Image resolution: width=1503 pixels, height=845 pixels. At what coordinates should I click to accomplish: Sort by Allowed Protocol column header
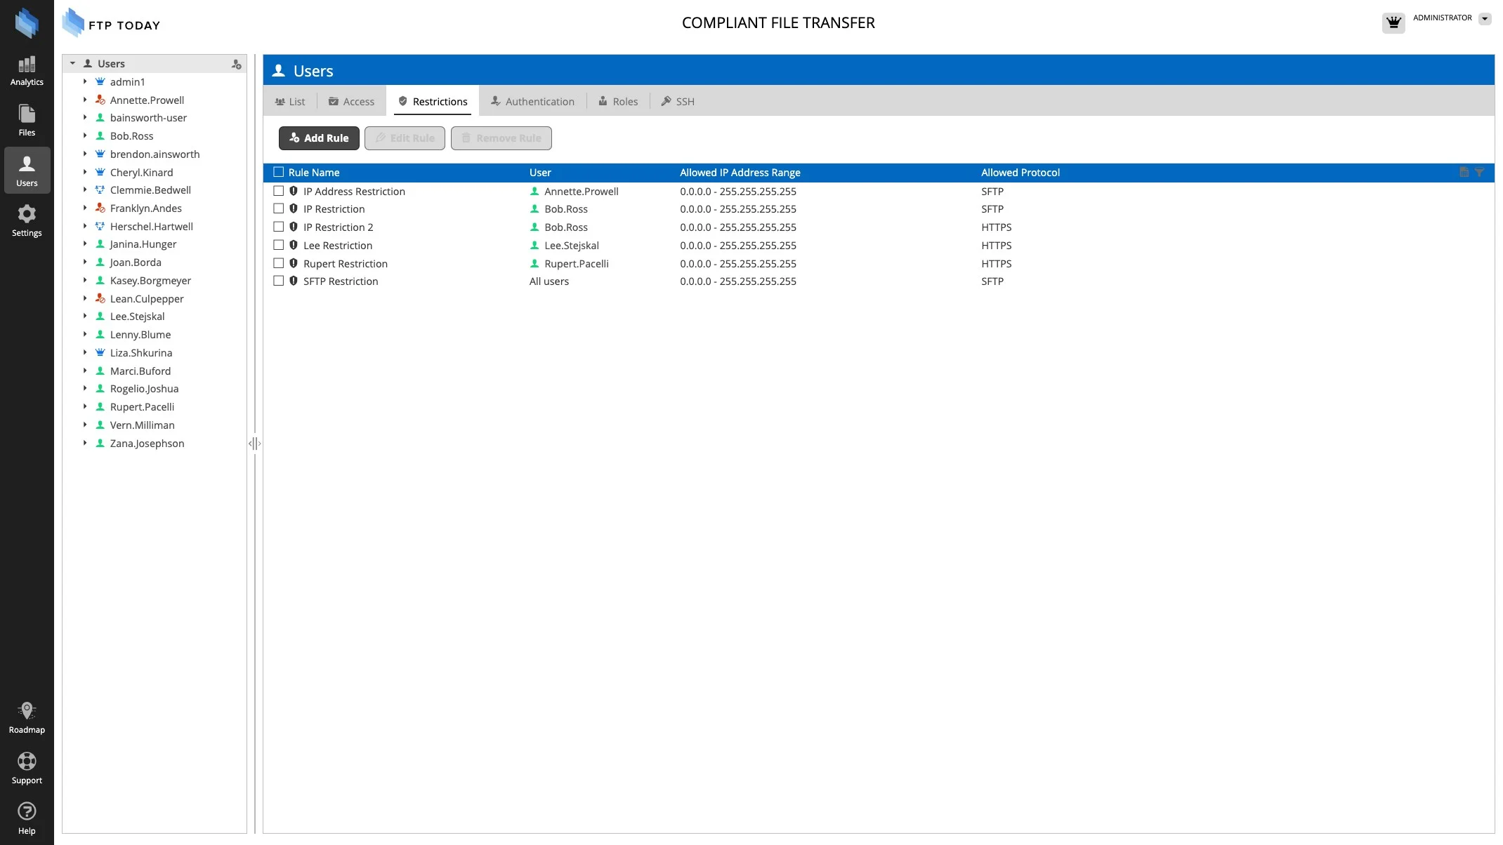pyautogui.click(x=1020, y=172)
